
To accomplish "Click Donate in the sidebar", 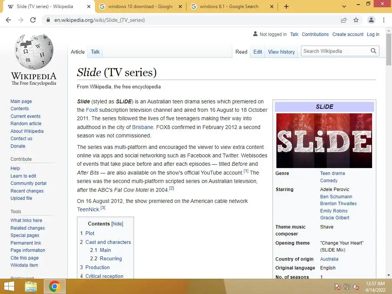I will (x=18, y=146).
